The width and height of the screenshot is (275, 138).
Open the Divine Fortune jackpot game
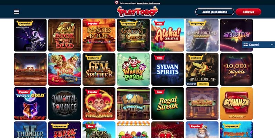pos(202,70)
